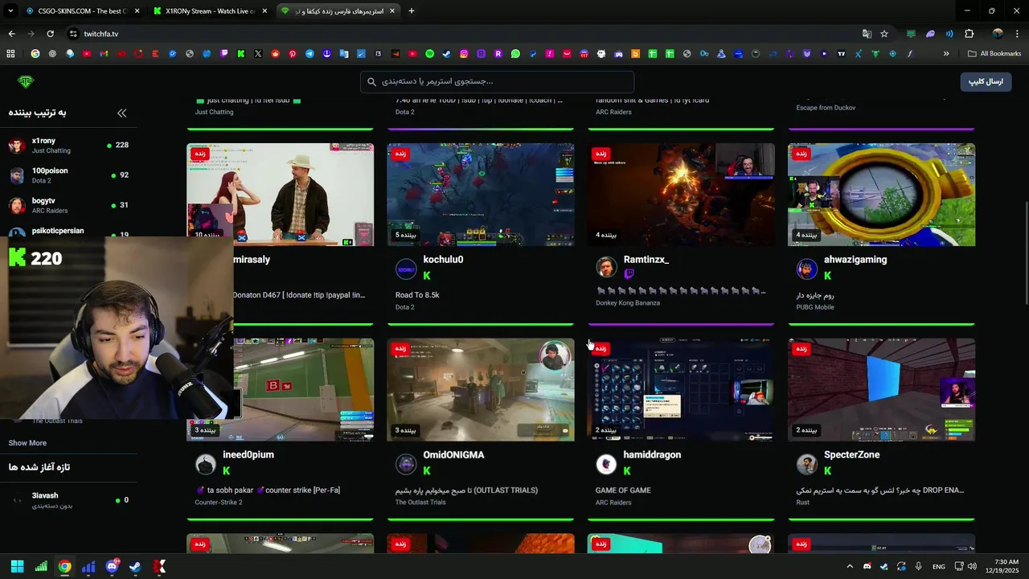Open 3iavash in newly started list
The image size is (1029, 579).
pos(68,500)
